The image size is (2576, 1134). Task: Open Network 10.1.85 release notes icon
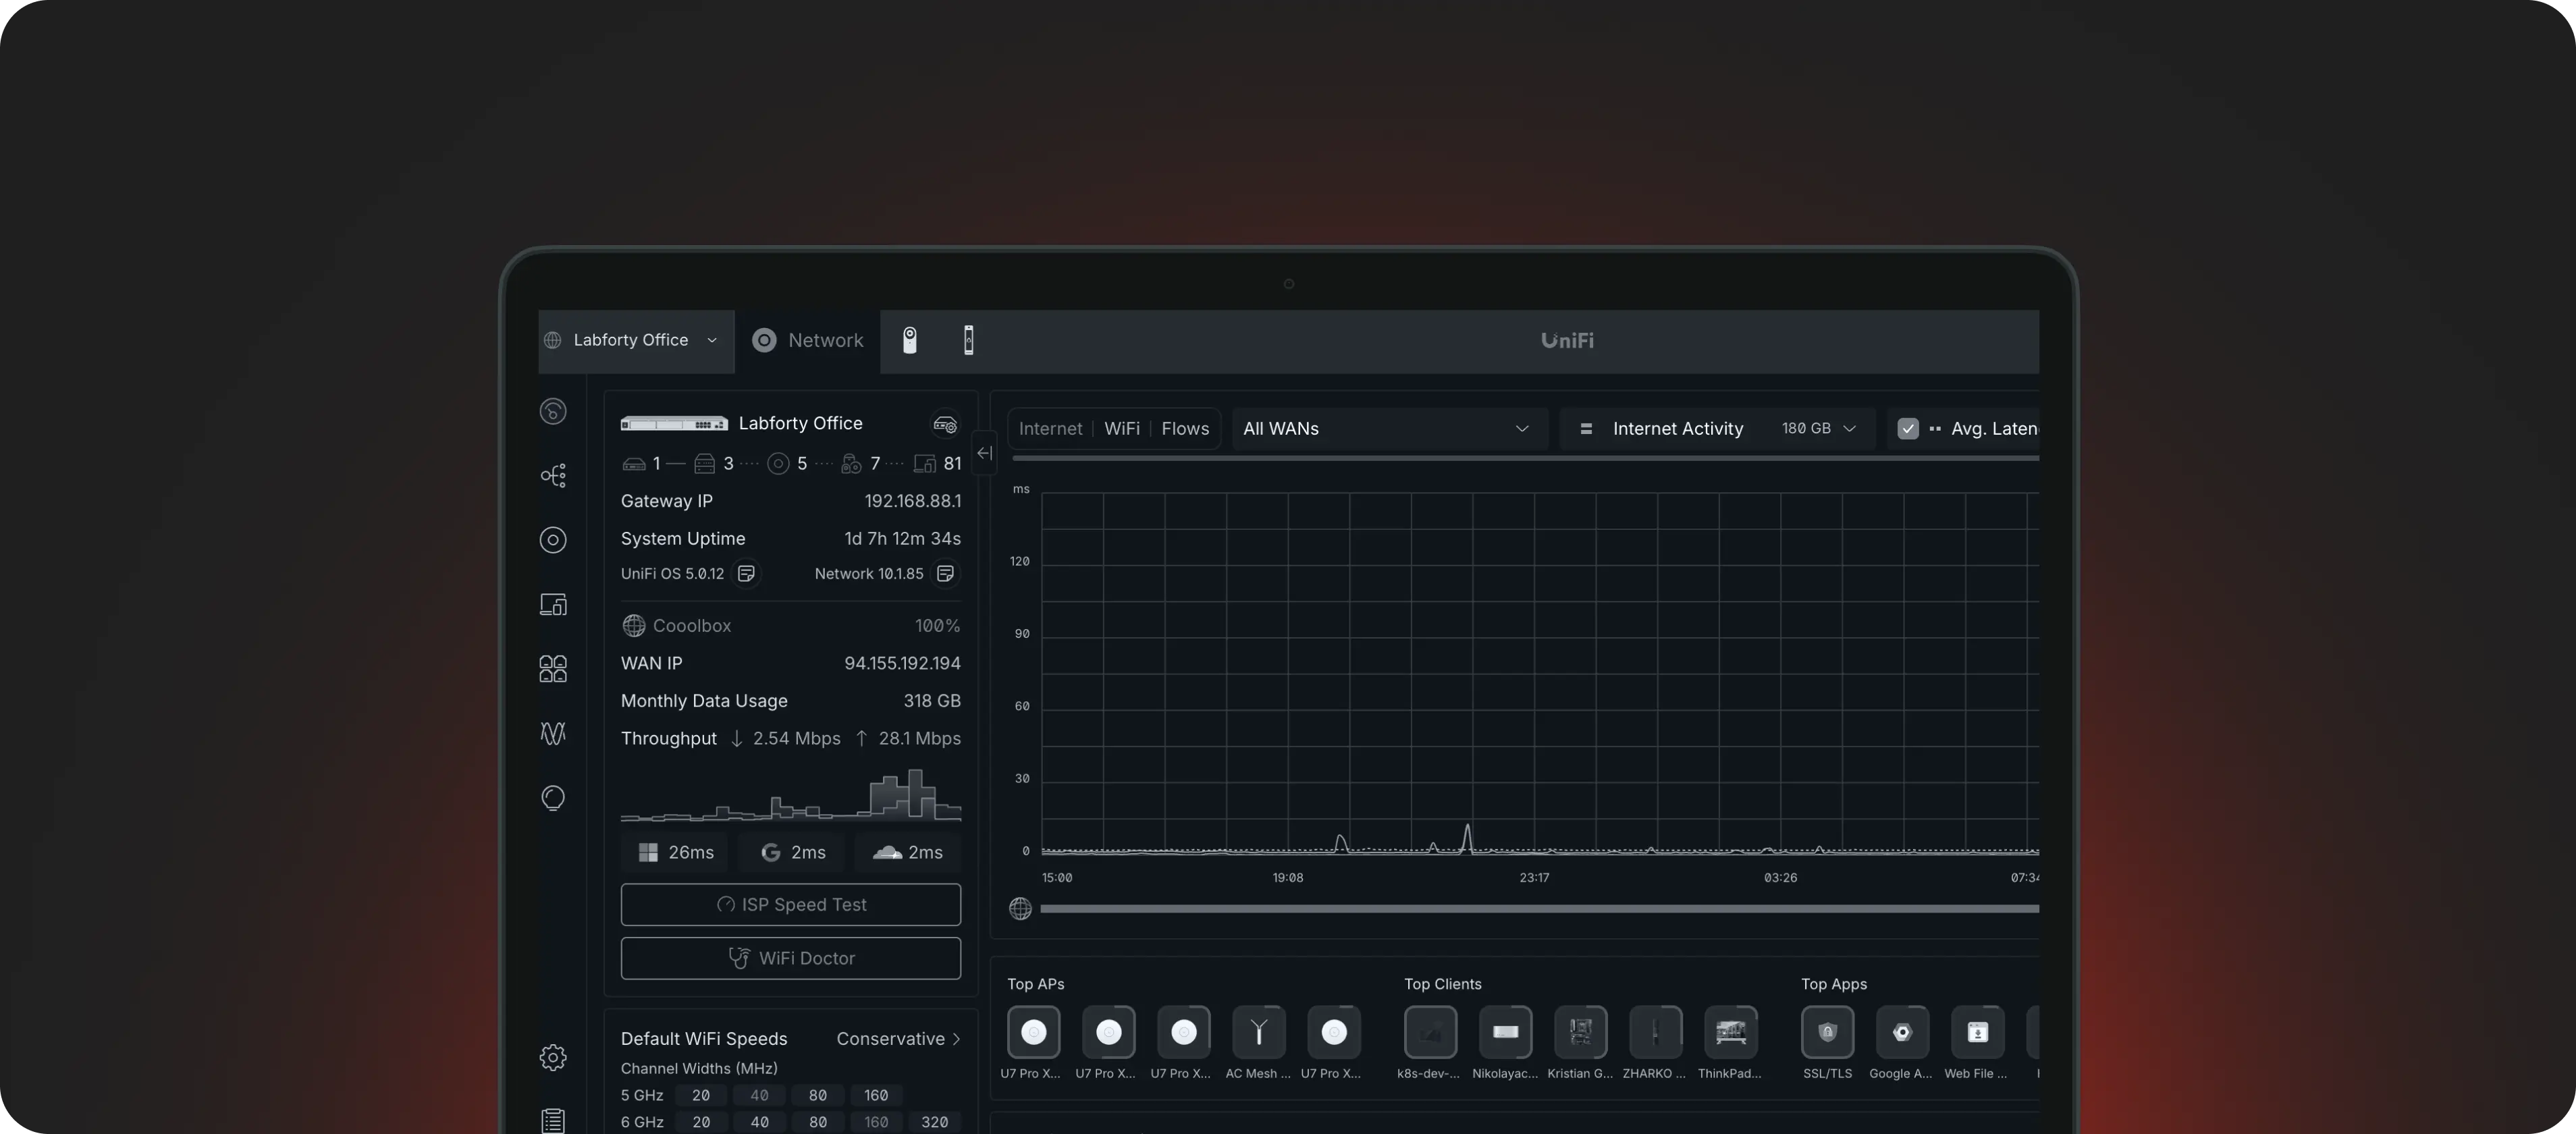945,573
